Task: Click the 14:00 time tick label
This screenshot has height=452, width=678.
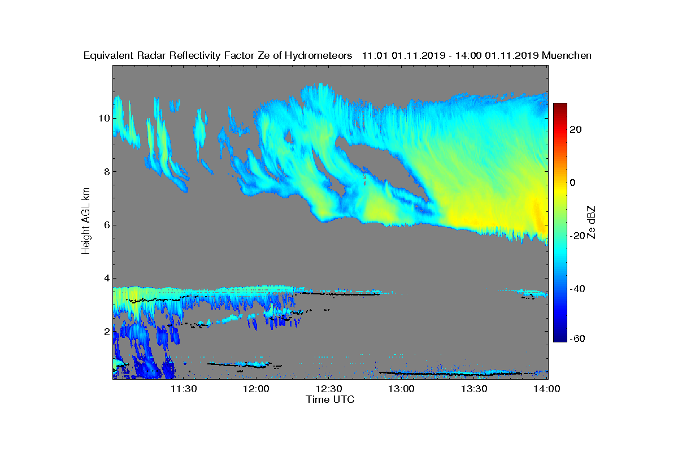Action: pos(547,389)
